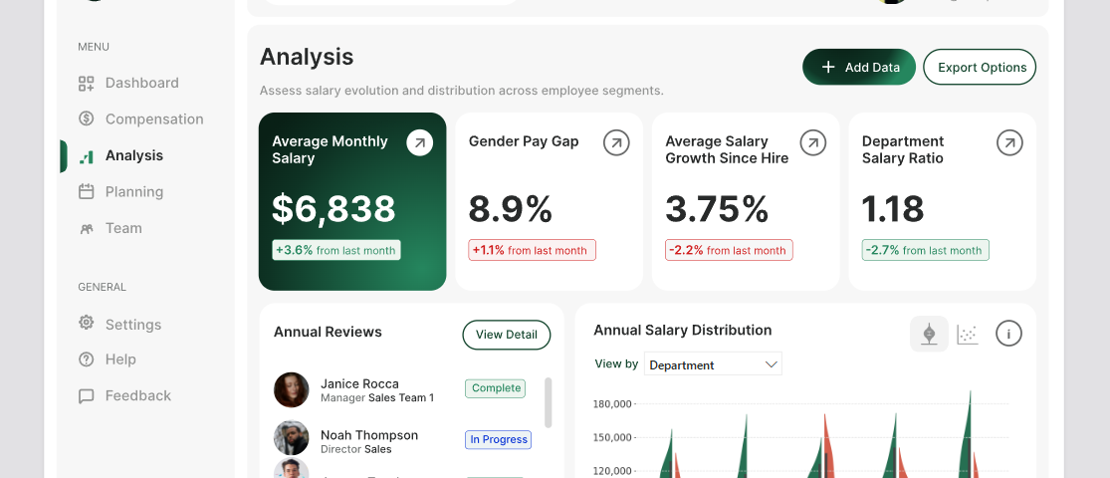
Task: Click the Annual Reviews heading
Action: [x=328, y=333]
